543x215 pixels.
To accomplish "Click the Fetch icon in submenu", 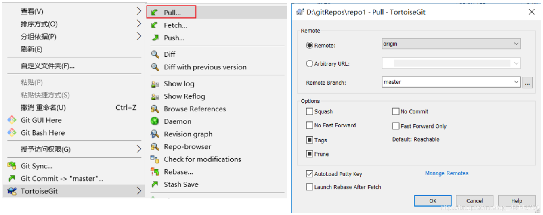I will (155, 25).
